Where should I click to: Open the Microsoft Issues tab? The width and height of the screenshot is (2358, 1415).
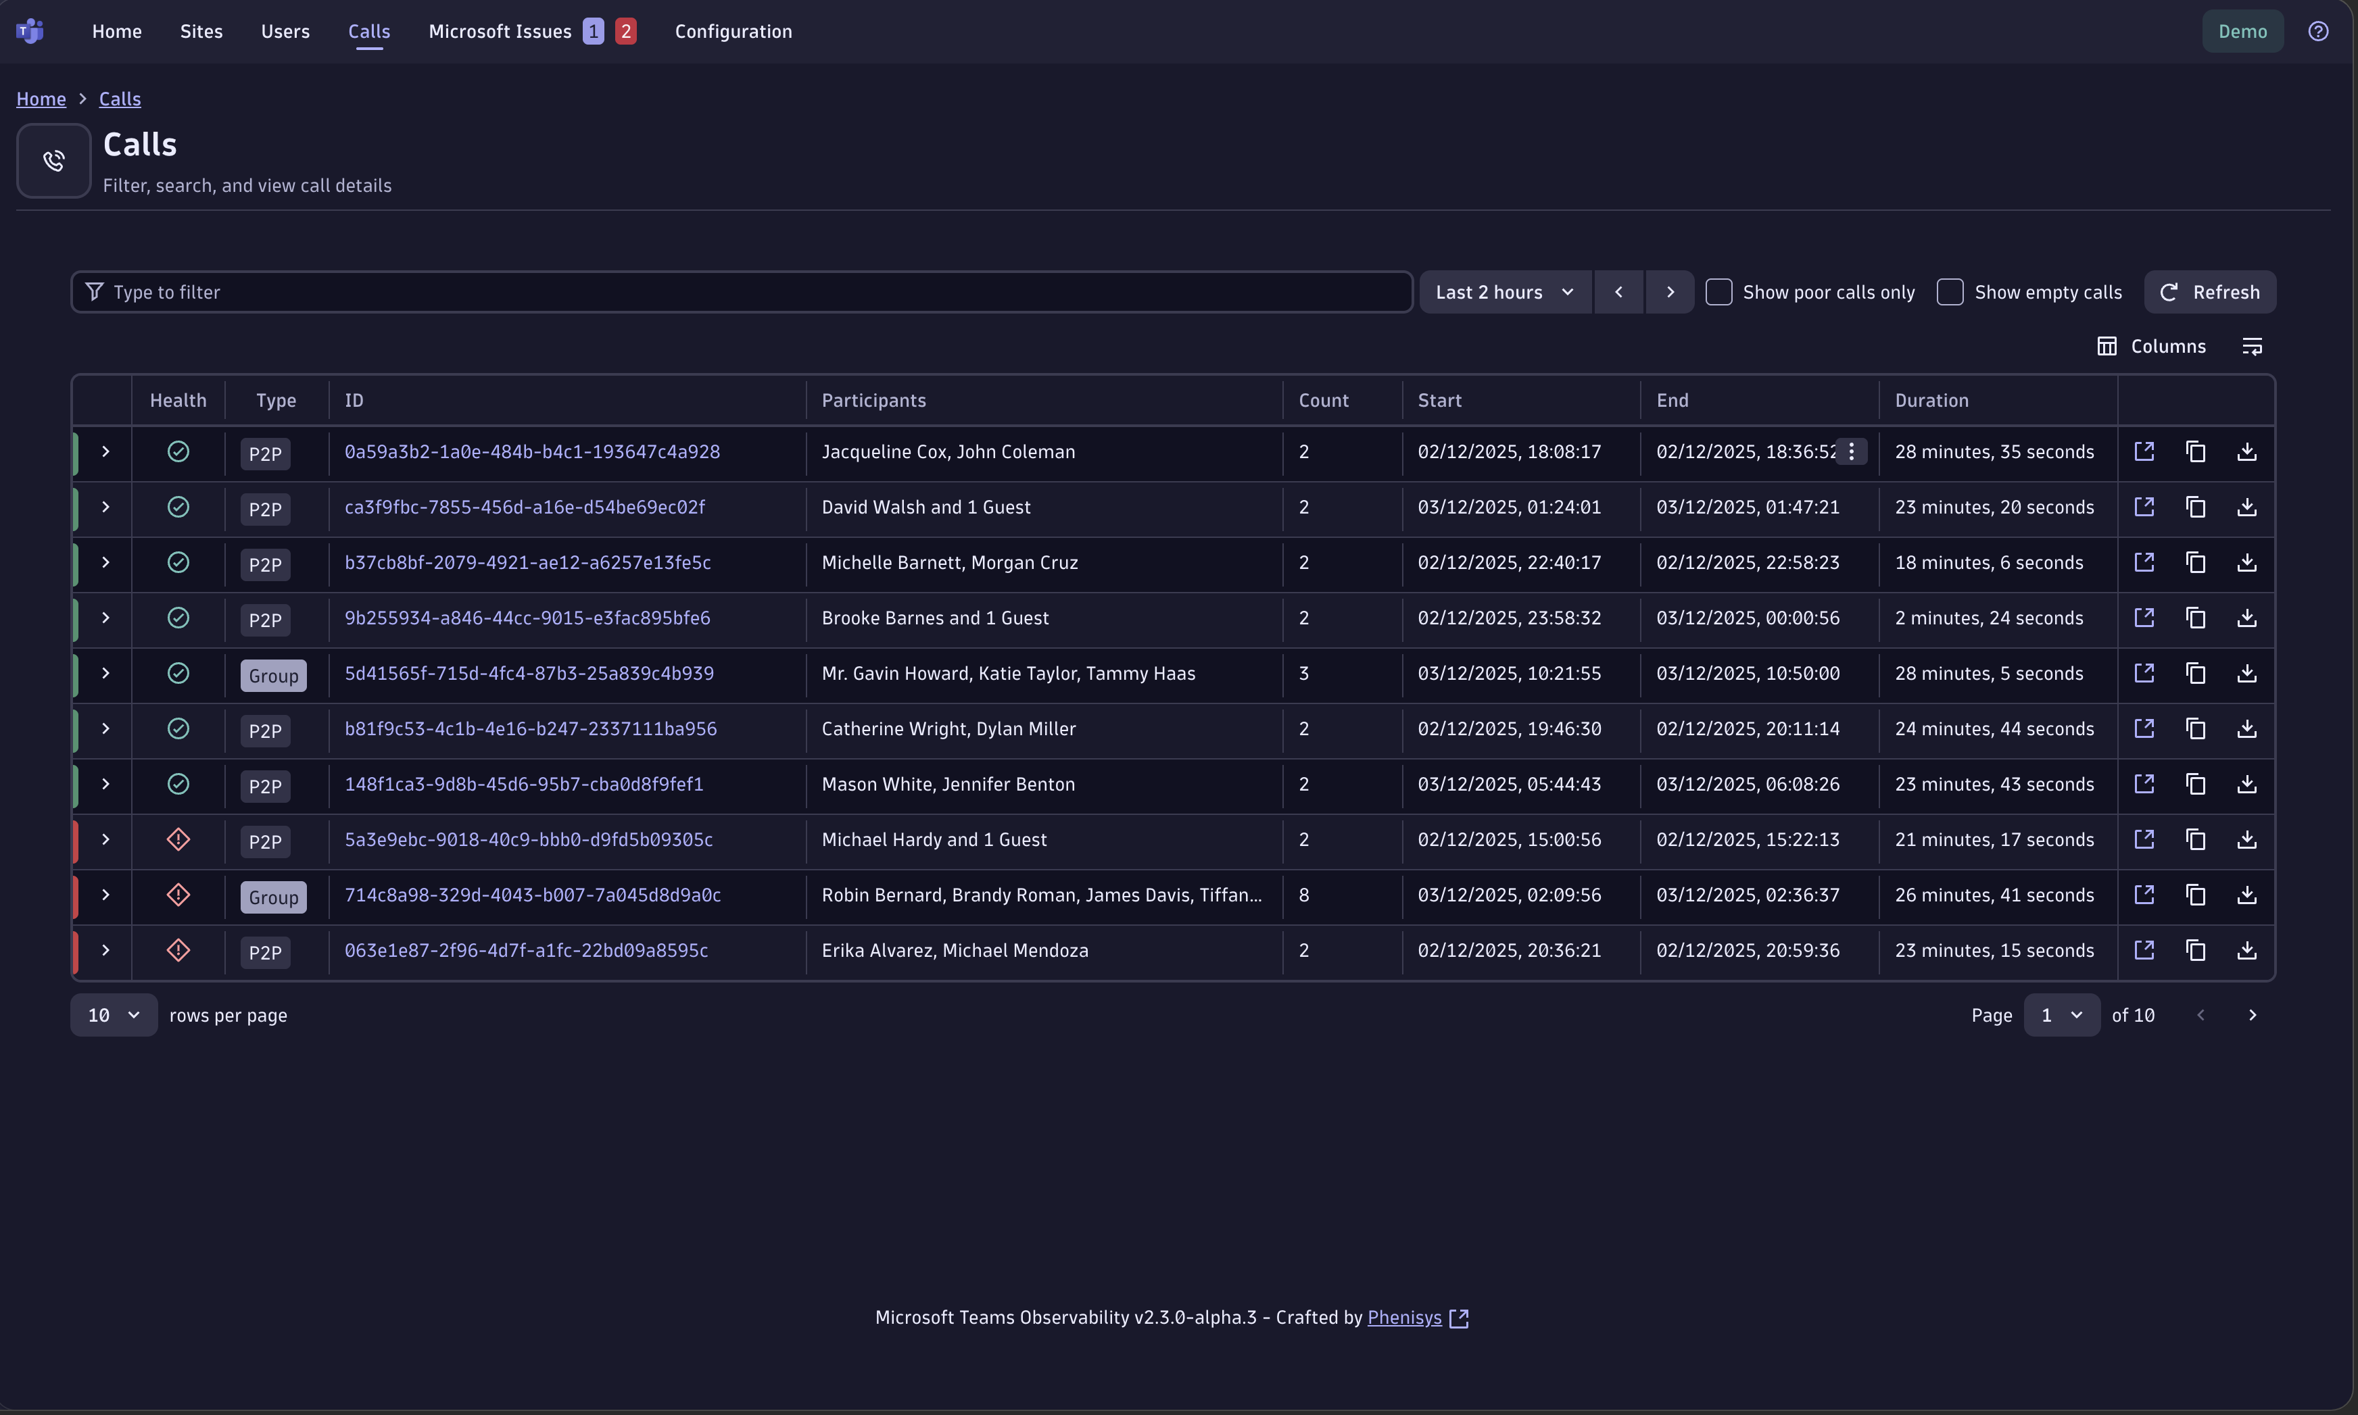click(x=499, y=30)
